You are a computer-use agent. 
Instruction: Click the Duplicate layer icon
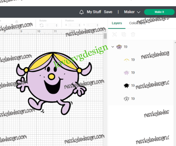pyautogui.click(x=124, y=34)
